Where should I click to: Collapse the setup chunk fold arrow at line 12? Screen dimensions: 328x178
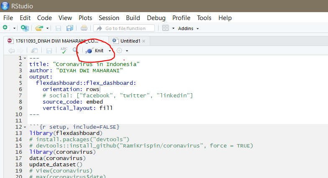(25, 127)
